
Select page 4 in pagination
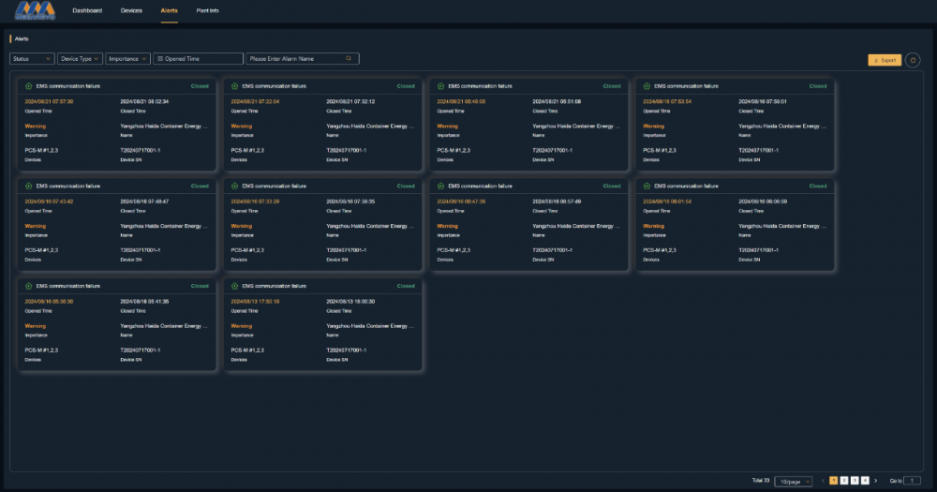click(x=865, y=481)
